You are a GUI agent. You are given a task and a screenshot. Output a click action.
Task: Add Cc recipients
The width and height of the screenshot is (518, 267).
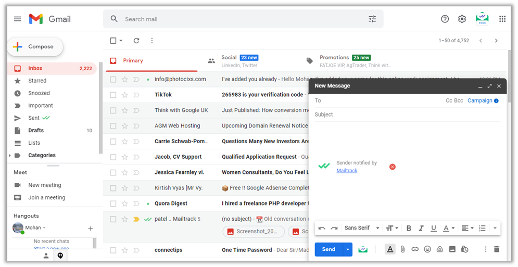point(449,100)
